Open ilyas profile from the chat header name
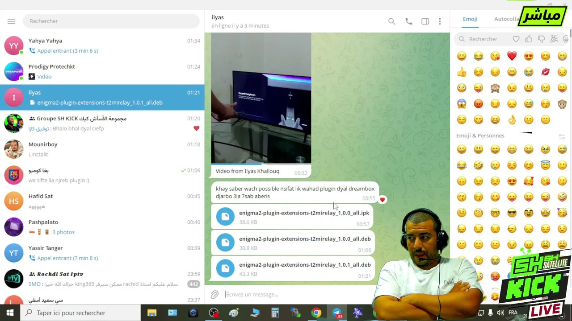The width and height of the screenshot is (572, 321). [x=218, y=17]
